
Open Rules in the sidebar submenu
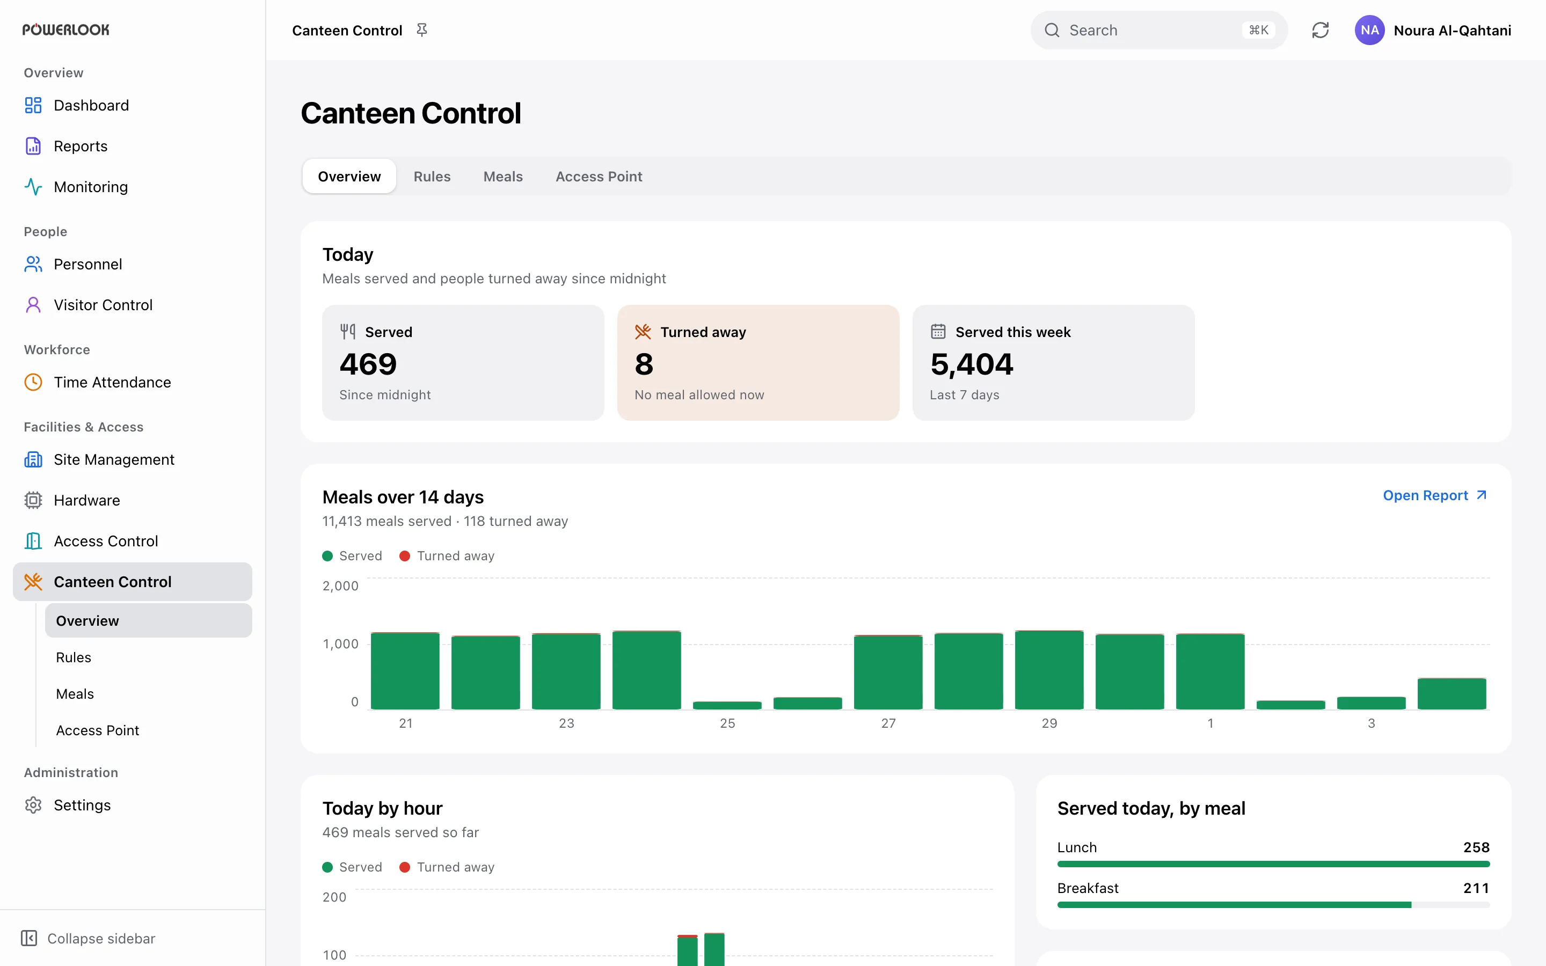[148, 657]
